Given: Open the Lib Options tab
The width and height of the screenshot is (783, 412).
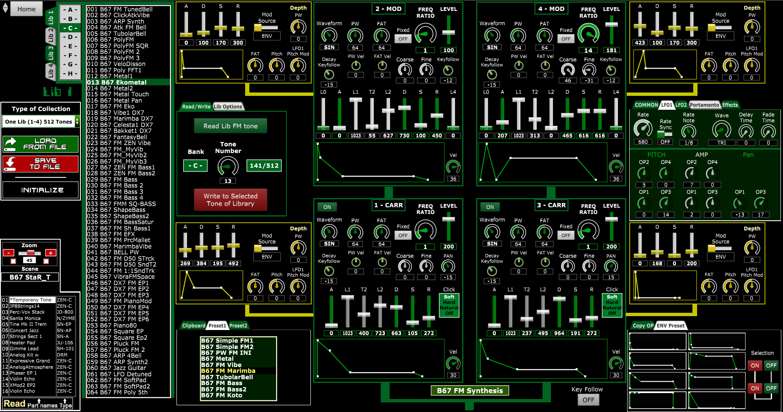Looking at the screenshot, I should (228, 107).
